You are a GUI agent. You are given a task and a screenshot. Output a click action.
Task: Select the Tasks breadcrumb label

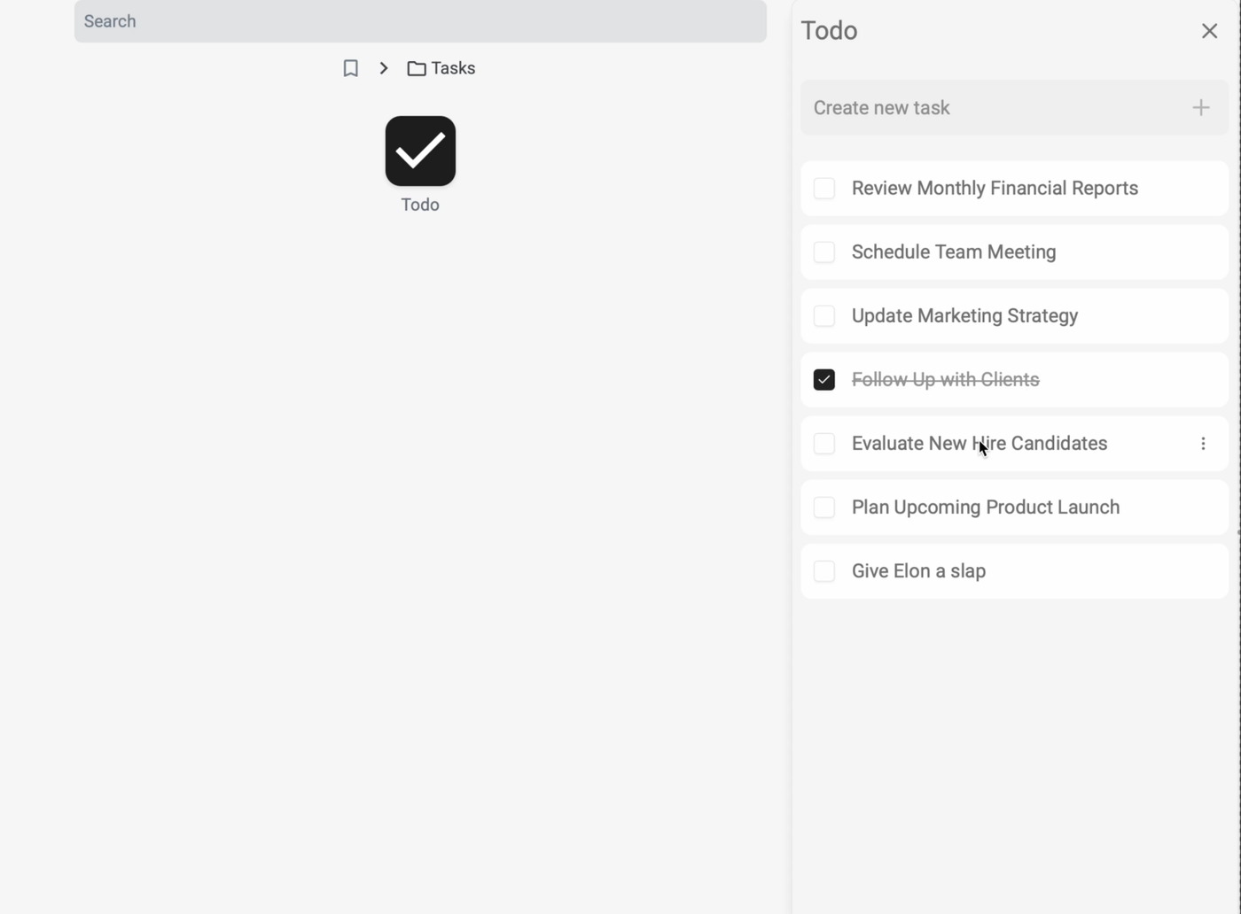click(453, 68)
